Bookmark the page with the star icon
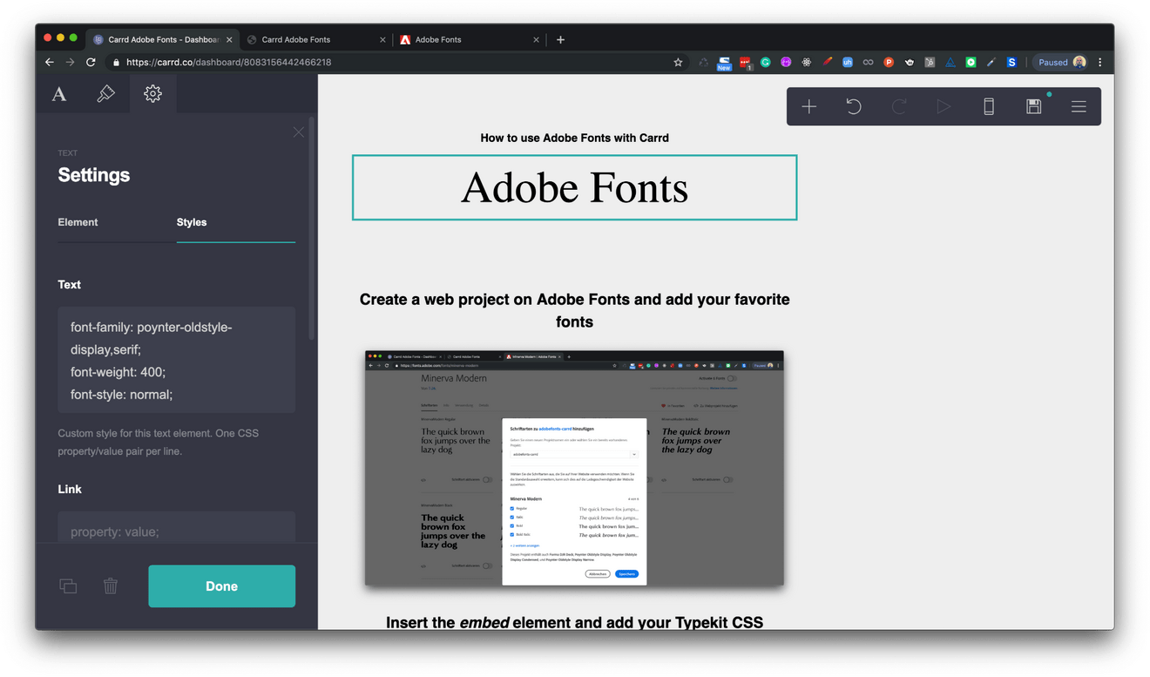1150x677 pixels. pos(678,62)
